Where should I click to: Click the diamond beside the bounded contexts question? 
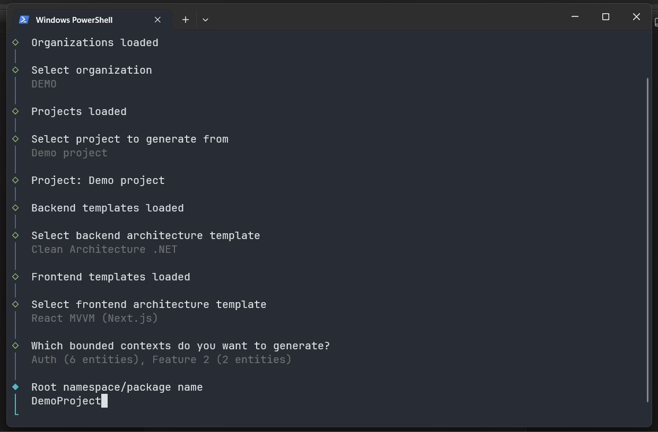[15, 346]
